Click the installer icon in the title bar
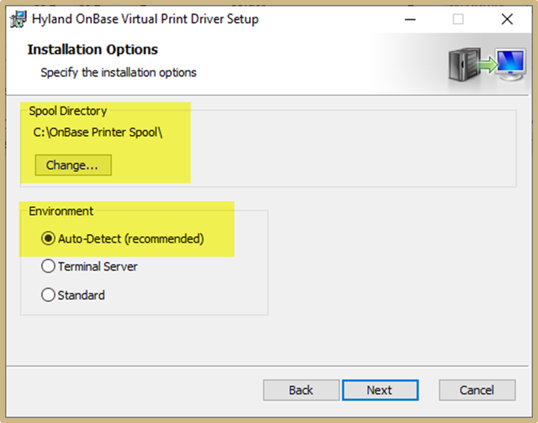The height and width of the screenshot is (423, 538). pyautogui.click(x=18, y=19)
